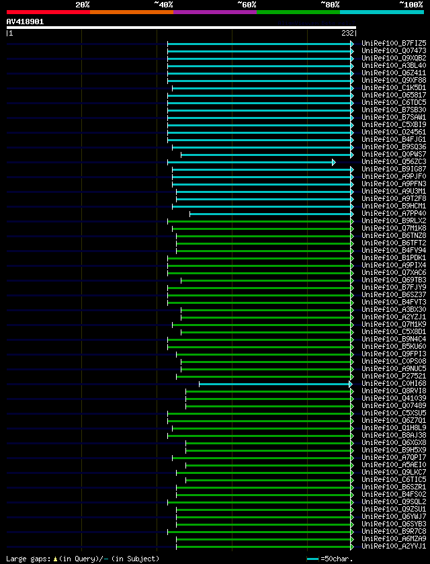Click the UniRef100_O65817 label
The width and height of the screenshot is (430, 564).
pos(394,95)
